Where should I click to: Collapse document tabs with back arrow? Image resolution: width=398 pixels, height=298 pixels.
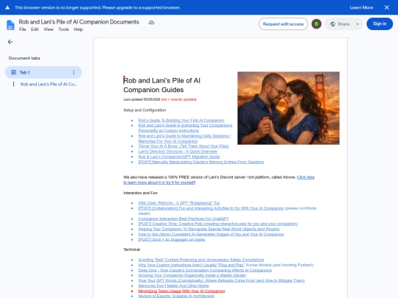(10, 42)
